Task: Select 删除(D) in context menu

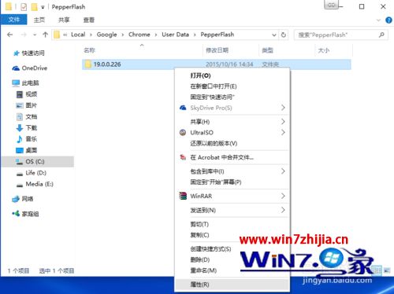Action: (200, 259)
